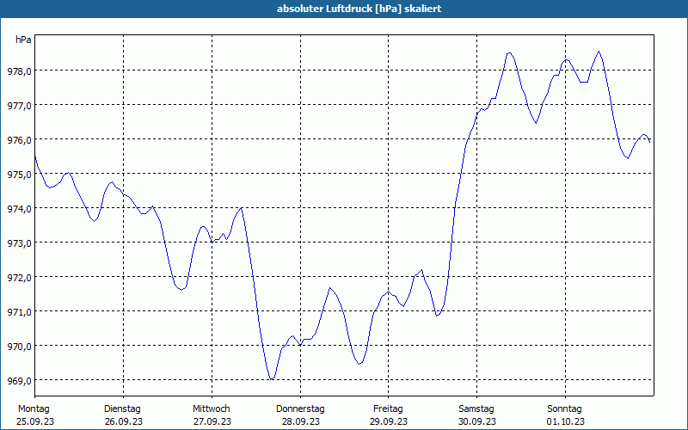Click the 977,0 y-axis label

(x=19, y=105)
